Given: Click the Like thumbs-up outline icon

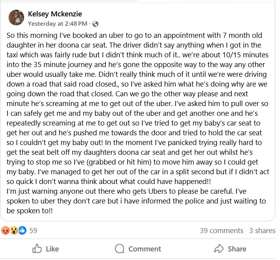Looking at the screenshot, I should tap(37, 249).
